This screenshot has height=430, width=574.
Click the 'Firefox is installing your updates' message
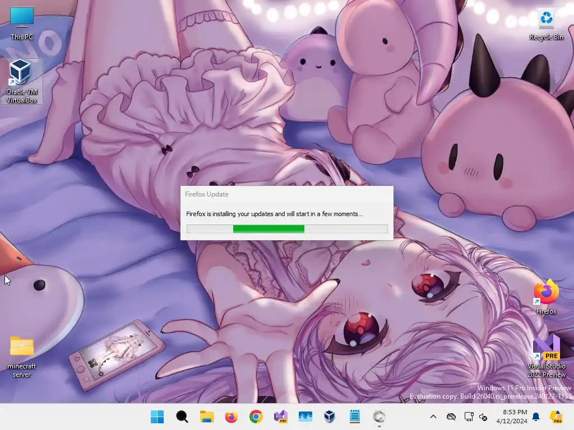click(x=275, y=214)
